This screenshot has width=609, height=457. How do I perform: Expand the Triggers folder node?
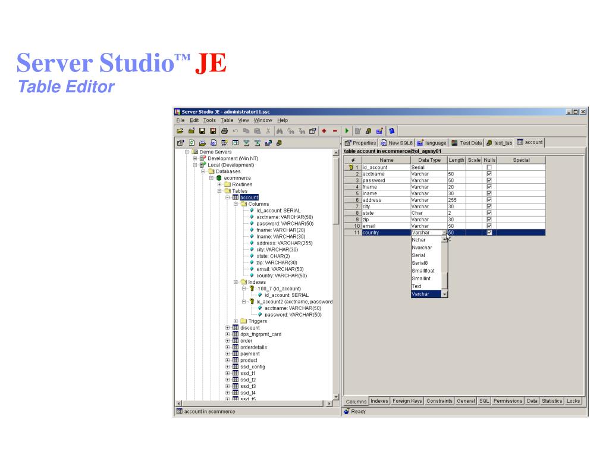coord(236,321)
